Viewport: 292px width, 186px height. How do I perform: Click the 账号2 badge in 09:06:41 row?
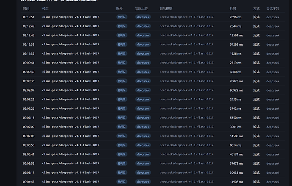click(122, 154)
